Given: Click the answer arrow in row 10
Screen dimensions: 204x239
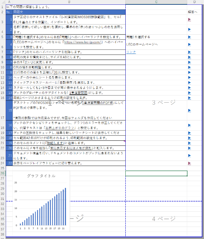Looking at the screenshot, I should point(189,68).
